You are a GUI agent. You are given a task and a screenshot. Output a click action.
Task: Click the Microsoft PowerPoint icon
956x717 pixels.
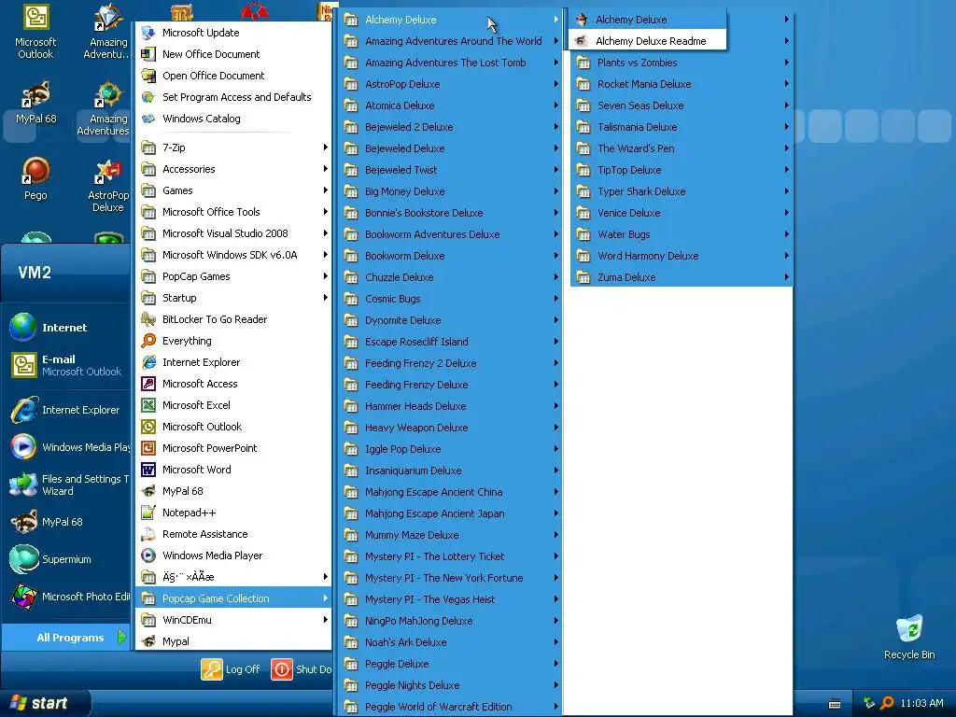coord(148,447)
